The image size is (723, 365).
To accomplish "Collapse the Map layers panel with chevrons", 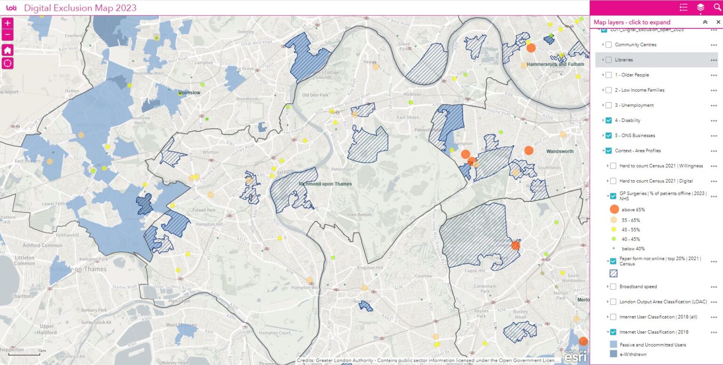I will point(705,22).
